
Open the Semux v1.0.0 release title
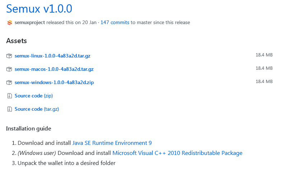click(x=39, y=9)
